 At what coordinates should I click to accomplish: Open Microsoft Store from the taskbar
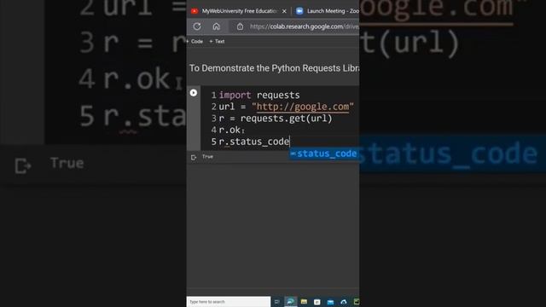(x=317, y=302)
